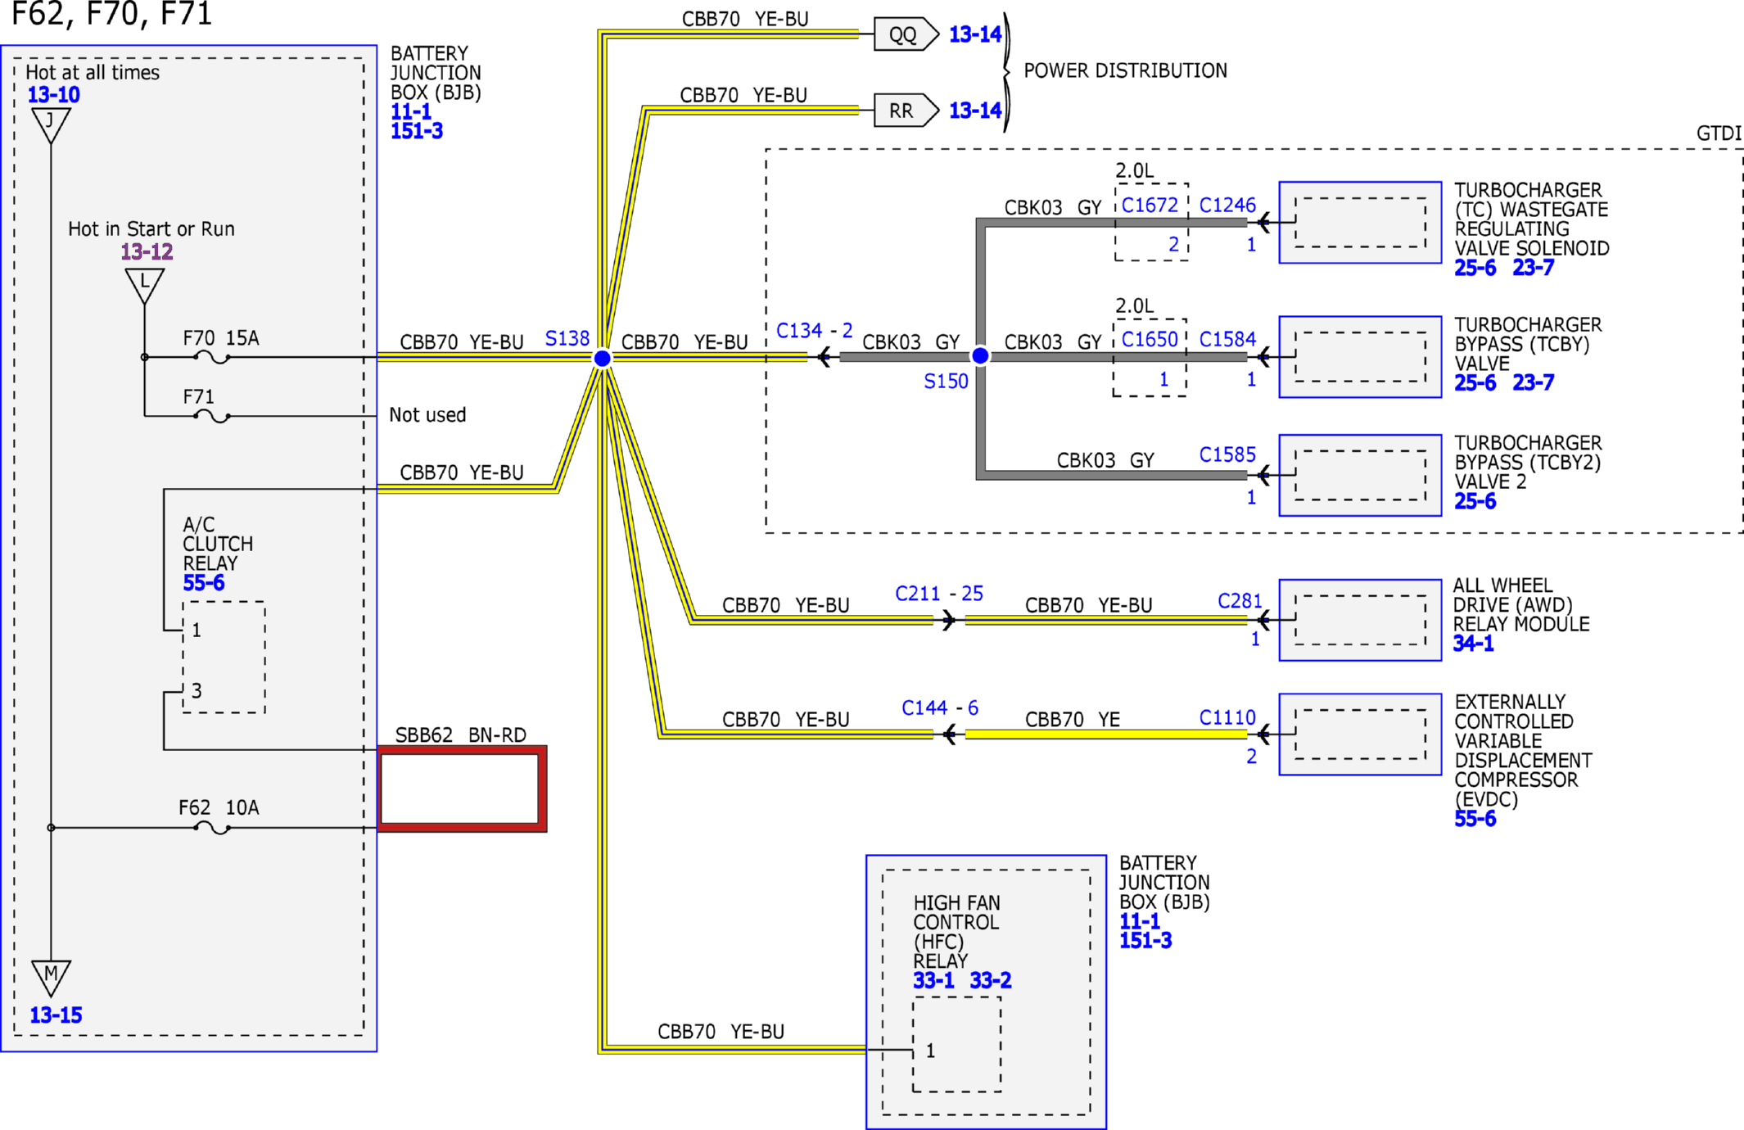Open the 13-14 link beside QQ
The height and width of the screenshot is (1130, 1744).
pos(975,34)
